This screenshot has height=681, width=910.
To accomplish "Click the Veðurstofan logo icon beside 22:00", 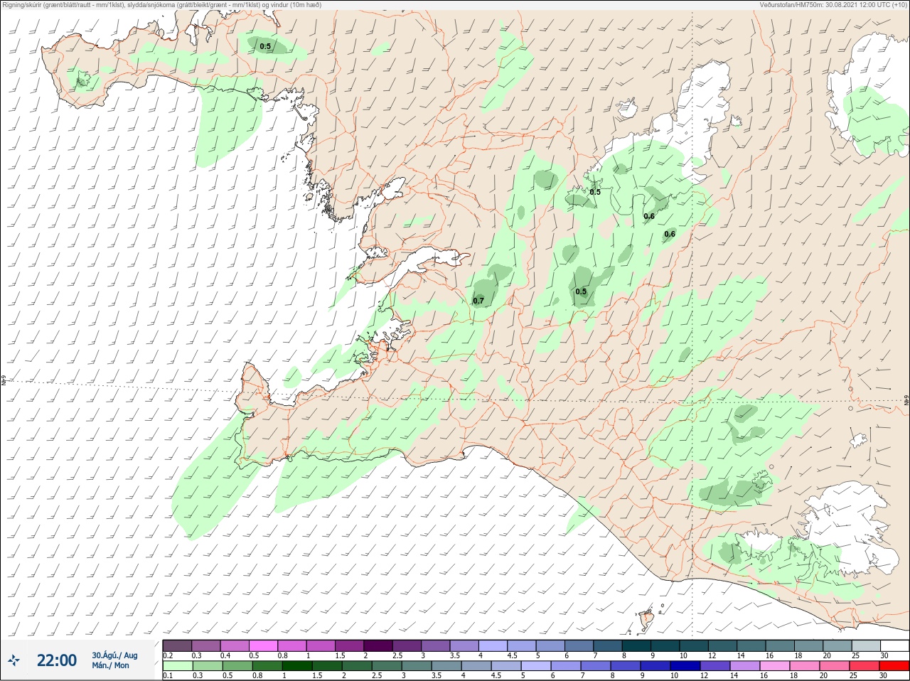I will pyautogui.click(x=14, y=660).
